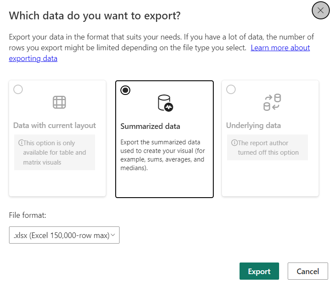The image size is (335, 290).
Task: Close the export dialog with the X button
Action: [x=320, y=10]
